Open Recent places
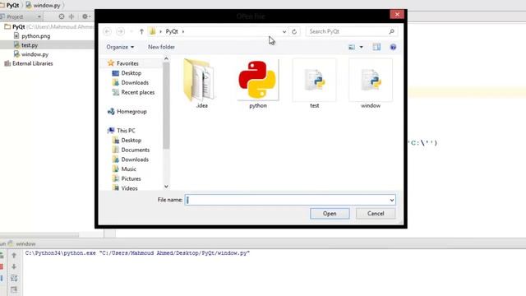Viewport: 526px width, 296px height. [138, 92]
